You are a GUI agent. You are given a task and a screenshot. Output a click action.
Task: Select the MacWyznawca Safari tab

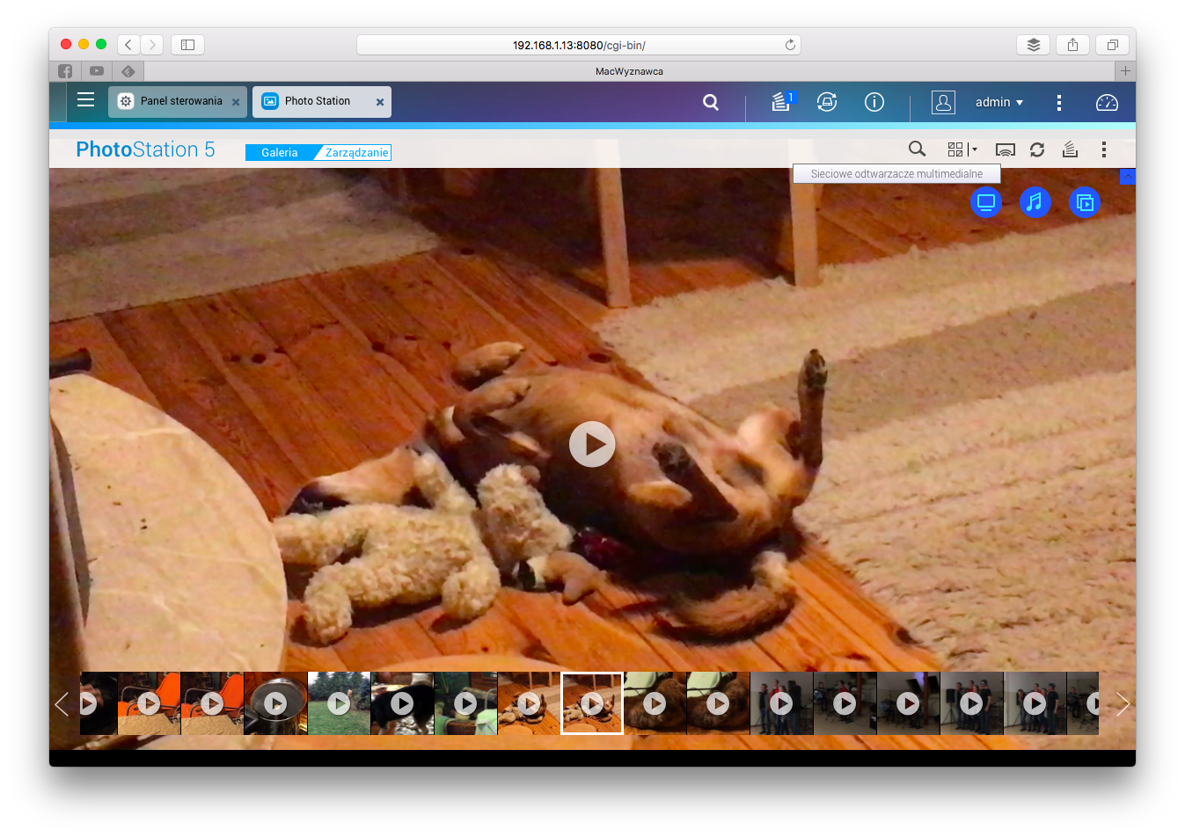(629, 71)
